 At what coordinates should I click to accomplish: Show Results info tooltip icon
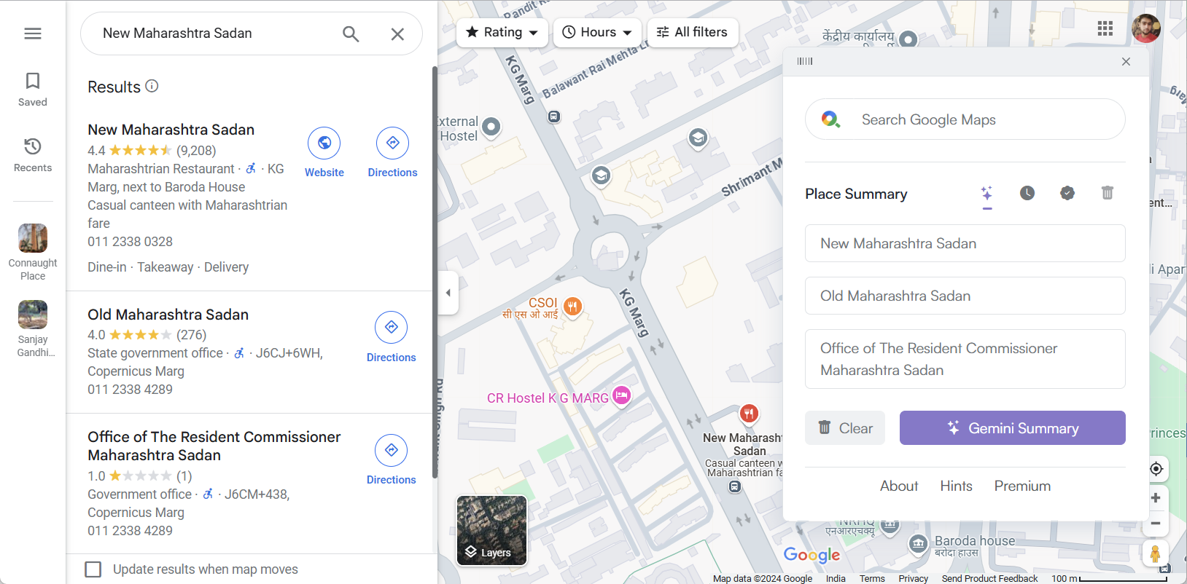(x=152, y=86)
